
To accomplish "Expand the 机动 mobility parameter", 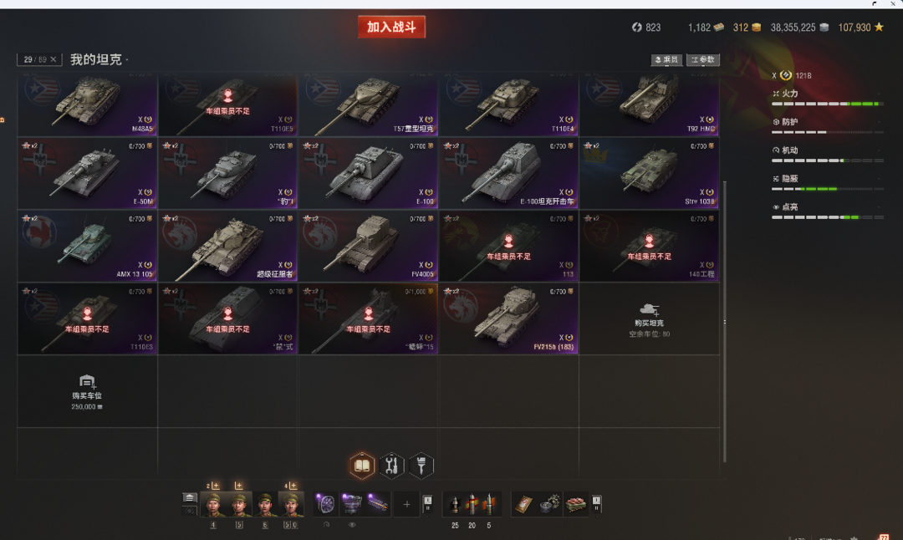I will 827,155.
